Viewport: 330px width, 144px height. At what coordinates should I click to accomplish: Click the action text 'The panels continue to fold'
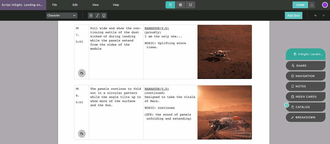[x=116, y=89]
